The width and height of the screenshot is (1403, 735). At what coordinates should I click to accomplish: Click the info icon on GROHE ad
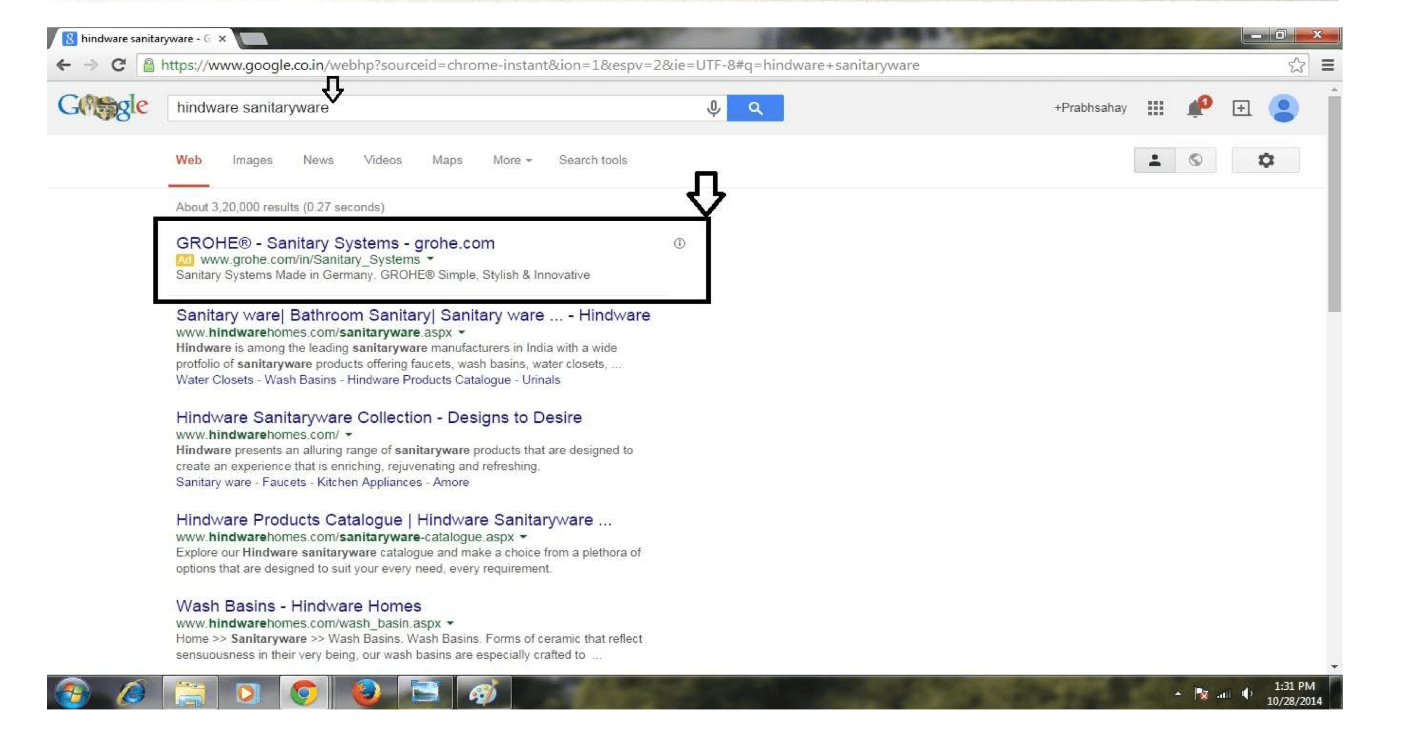pos(679,243)
